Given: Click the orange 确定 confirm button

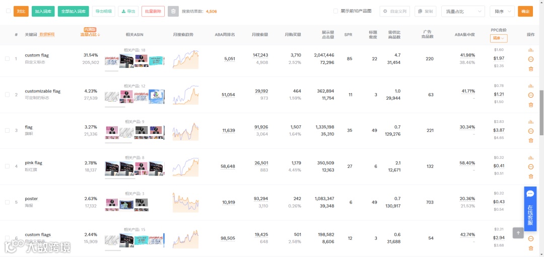Looking at the screenshot, I should tap(525, 12).
